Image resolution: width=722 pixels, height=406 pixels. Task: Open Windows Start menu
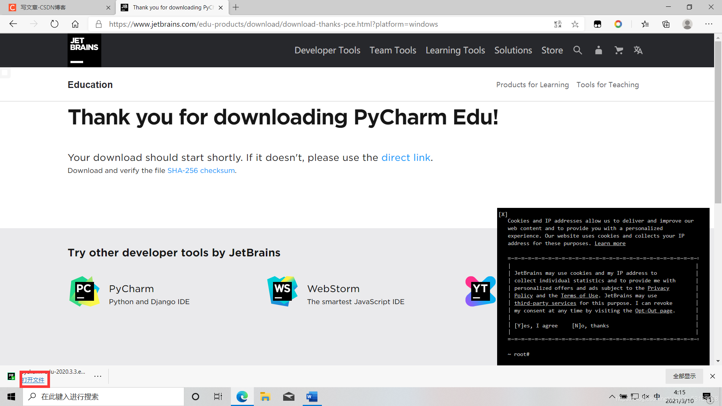tap(11, 397)
